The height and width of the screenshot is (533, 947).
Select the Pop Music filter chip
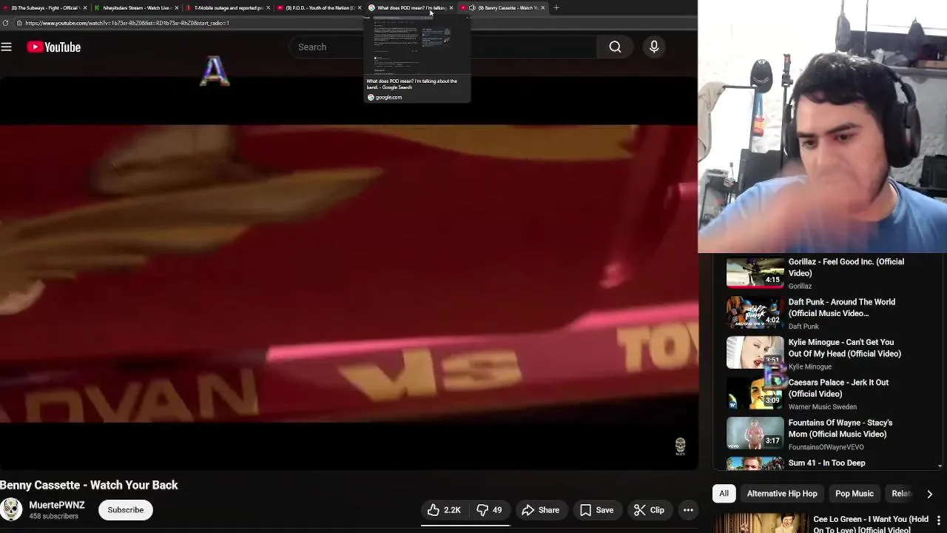click(x=855, y=494)
